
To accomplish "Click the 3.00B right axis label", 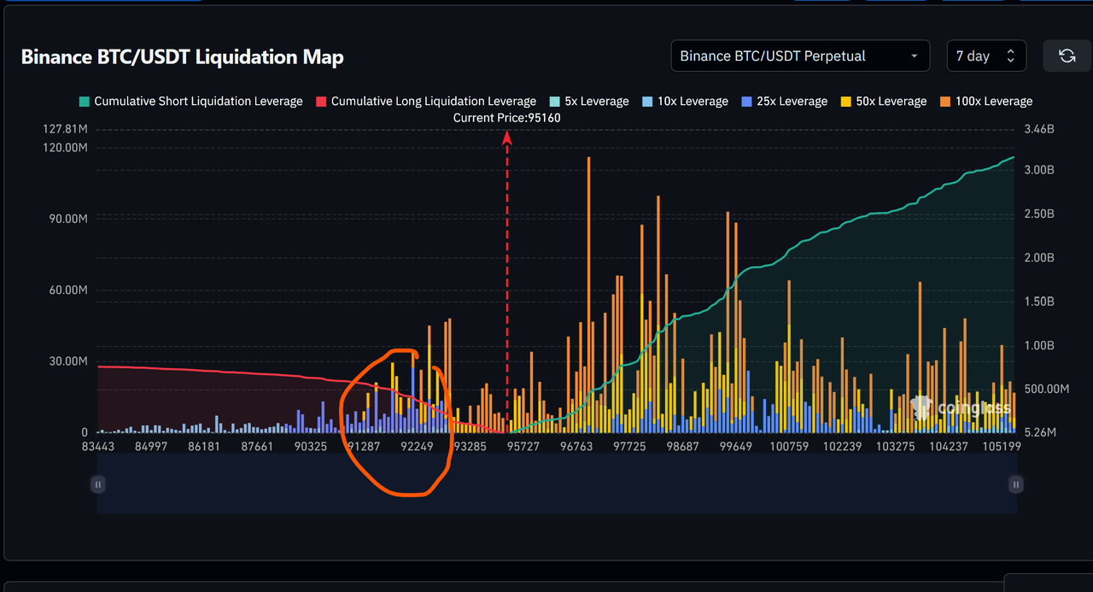I will pyautogui.click(x=1039, y=170).
